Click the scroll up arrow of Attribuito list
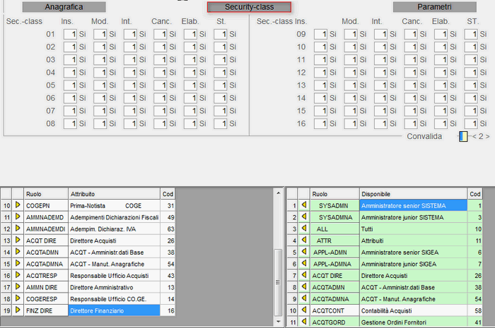 point(278,193)
